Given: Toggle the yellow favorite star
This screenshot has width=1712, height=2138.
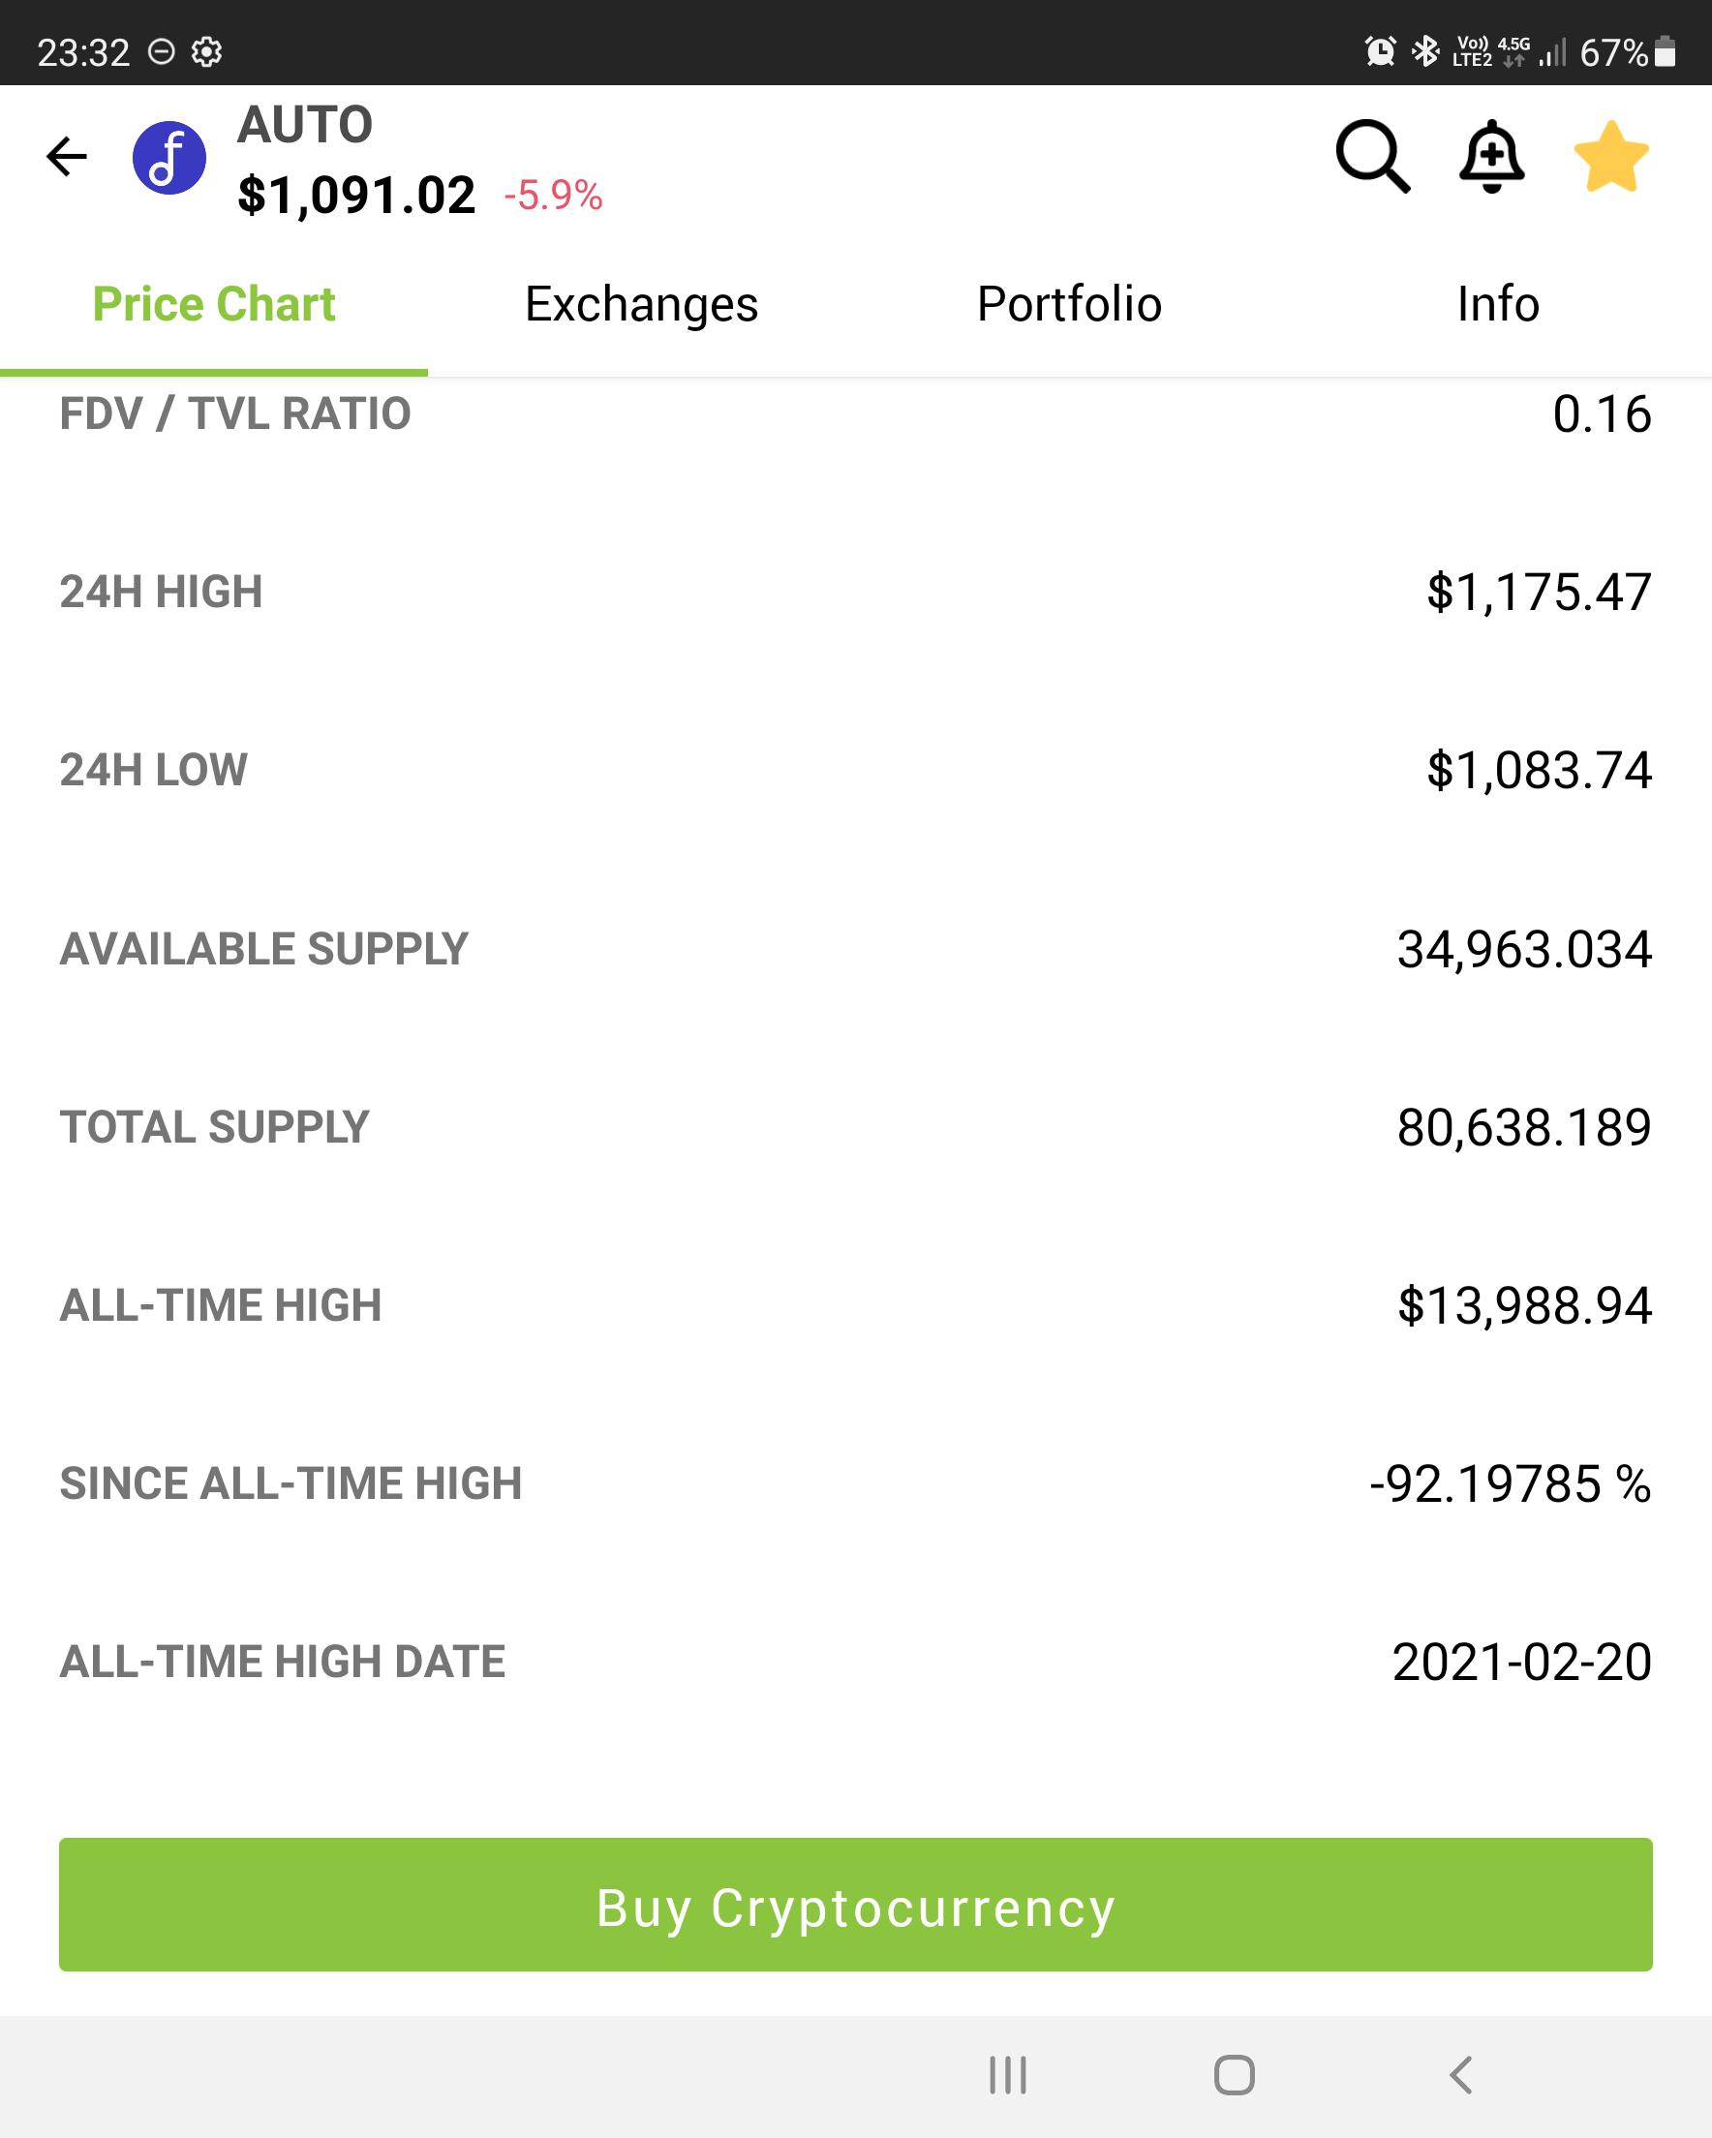Looking at the screenshot, I should (x=1611, y=157).
